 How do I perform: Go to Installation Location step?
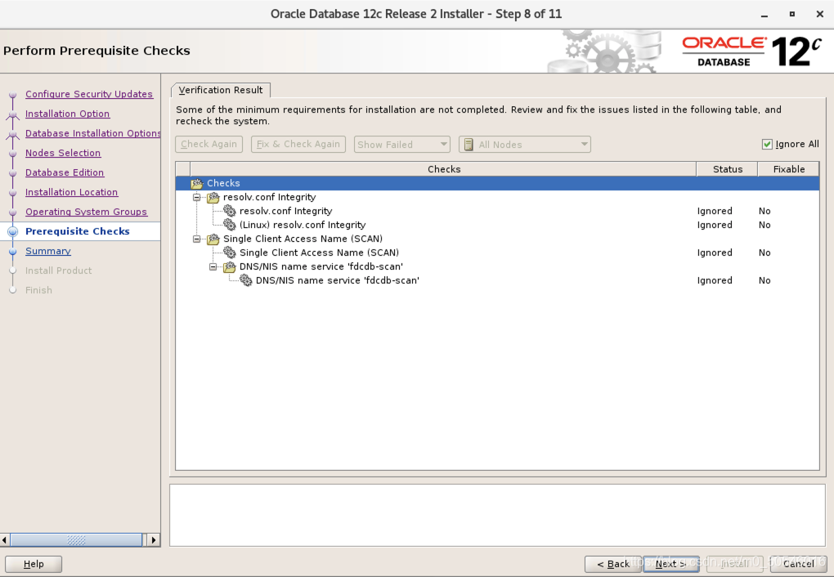(71, 193)
